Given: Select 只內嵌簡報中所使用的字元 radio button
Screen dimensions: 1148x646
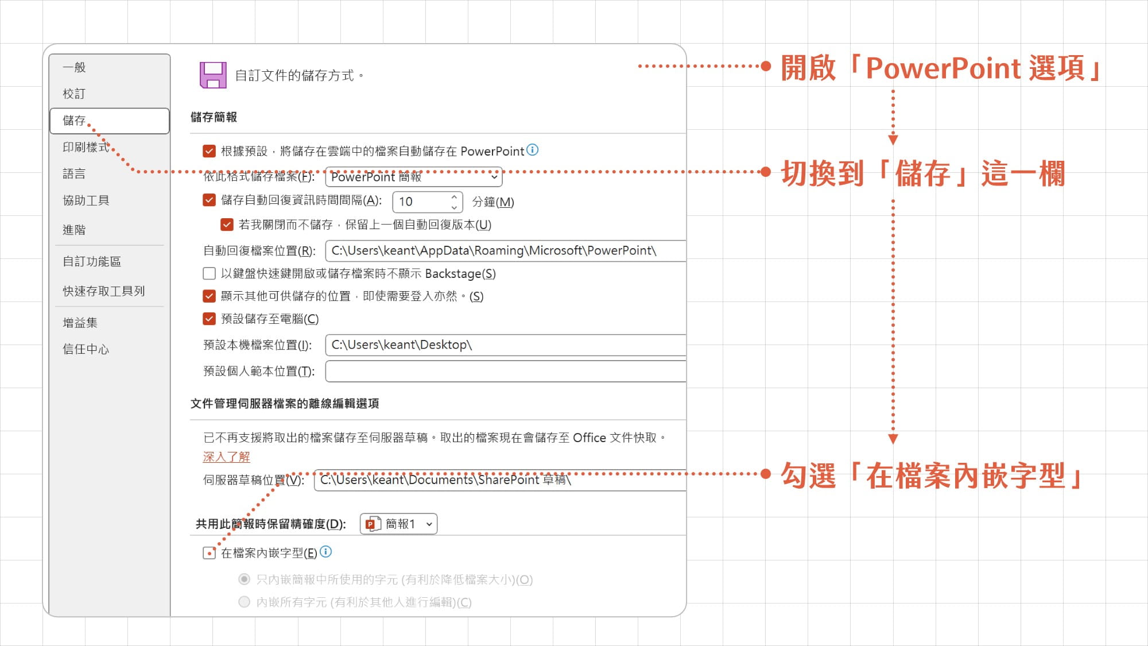Looking at the screenshot, I should (x=244, y=579).
